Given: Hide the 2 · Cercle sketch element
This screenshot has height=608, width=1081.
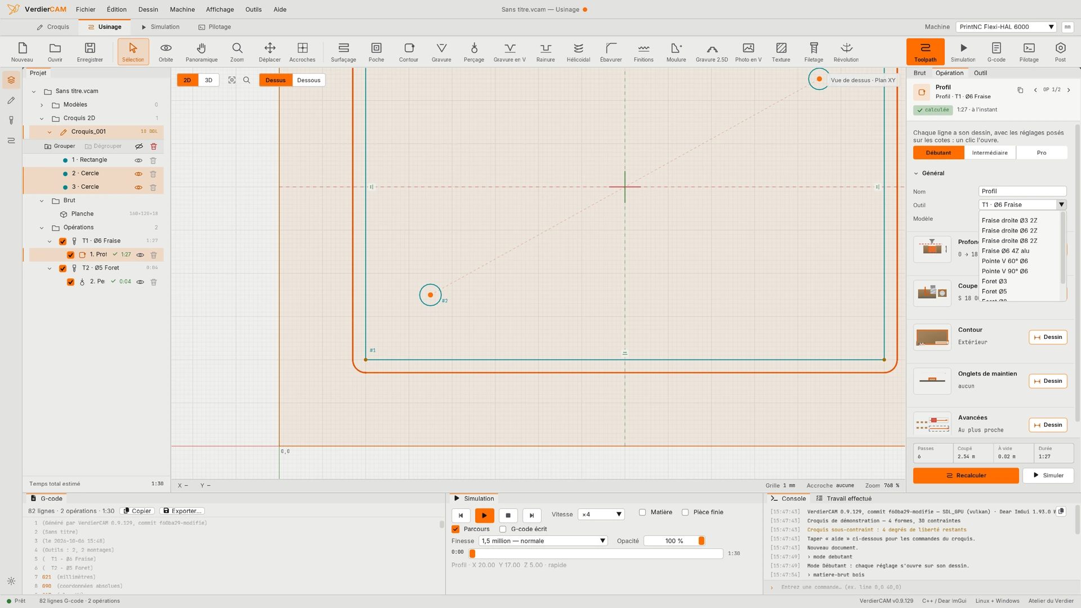Looking at the screenshot, I should [x=139, y=174].
